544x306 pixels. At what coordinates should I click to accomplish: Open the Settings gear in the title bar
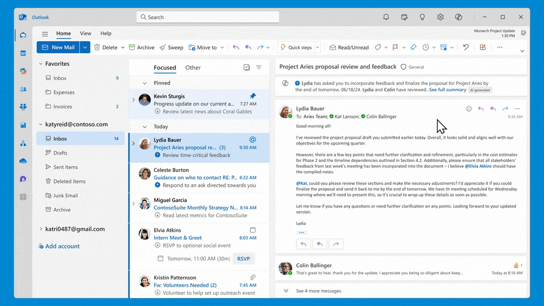pos(440,17)
